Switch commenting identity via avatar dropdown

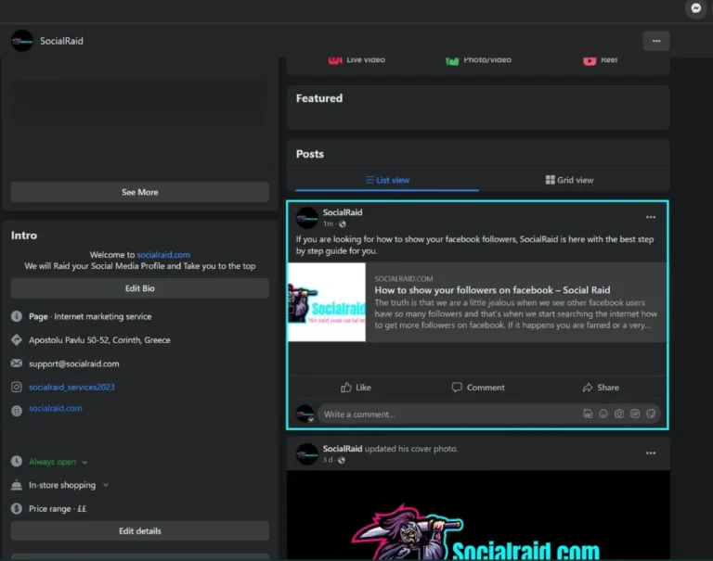[305, 414]
